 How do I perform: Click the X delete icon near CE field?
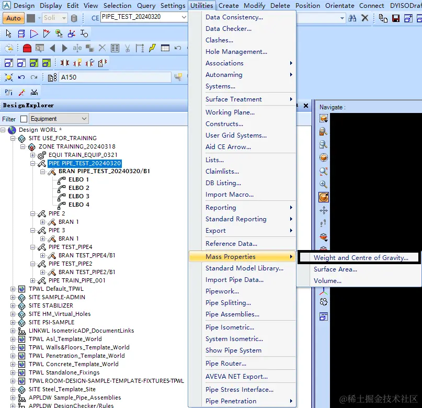pos(364,18)
